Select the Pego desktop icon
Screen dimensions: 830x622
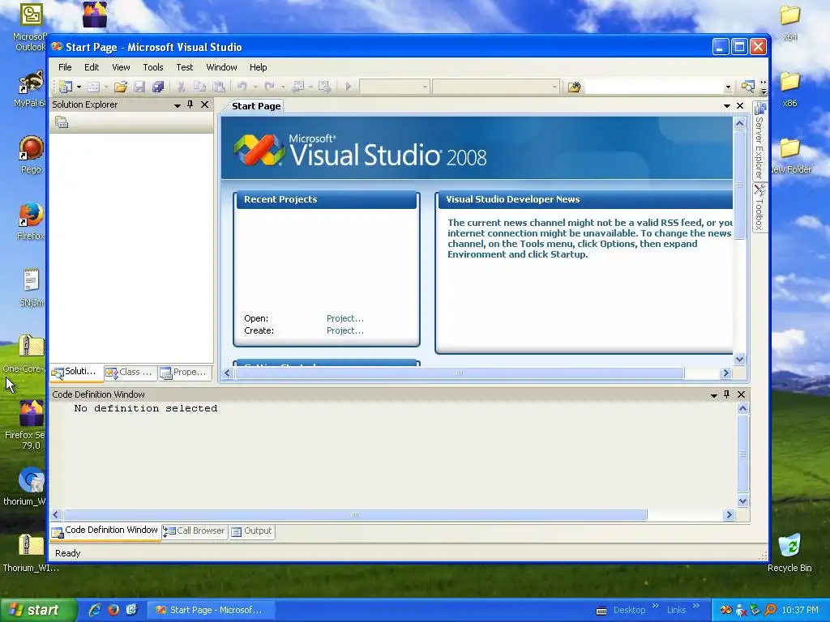point(31,155)
